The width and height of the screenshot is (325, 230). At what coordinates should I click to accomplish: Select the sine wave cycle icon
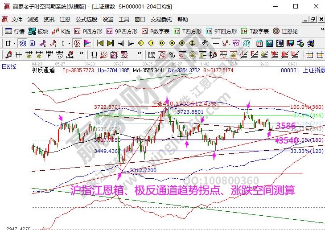tap(223, 55)
